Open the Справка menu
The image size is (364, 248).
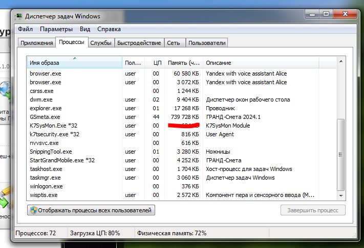[109, 29]
